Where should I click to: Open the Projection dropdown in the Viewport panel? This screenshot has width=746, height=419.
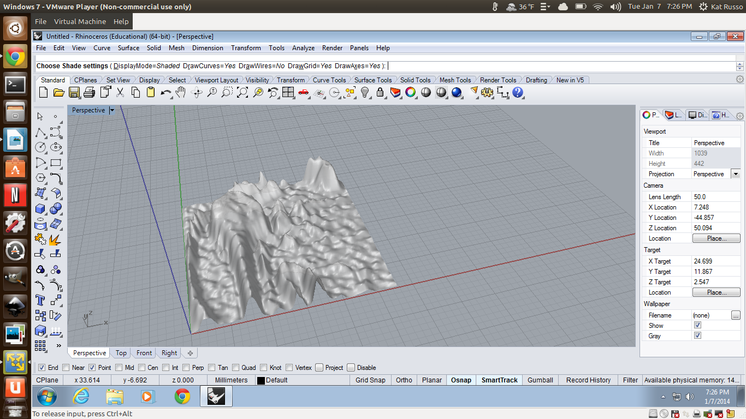coord(736,173)
